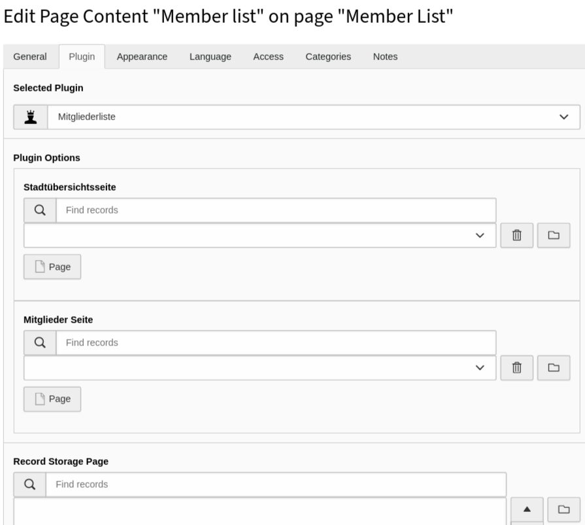Open the Mitglieder Seite selected records dropdown
The image size is (585, 525).
[260, 368]
